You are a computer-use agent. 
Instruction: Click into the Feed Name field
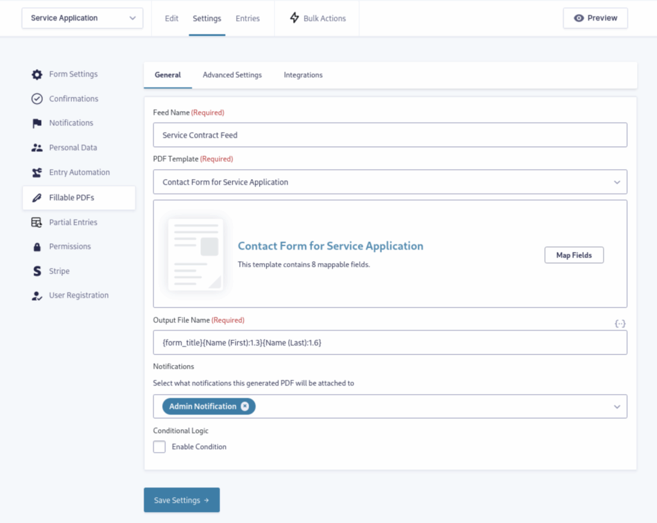pyautogui.click(x=389, y=135)
